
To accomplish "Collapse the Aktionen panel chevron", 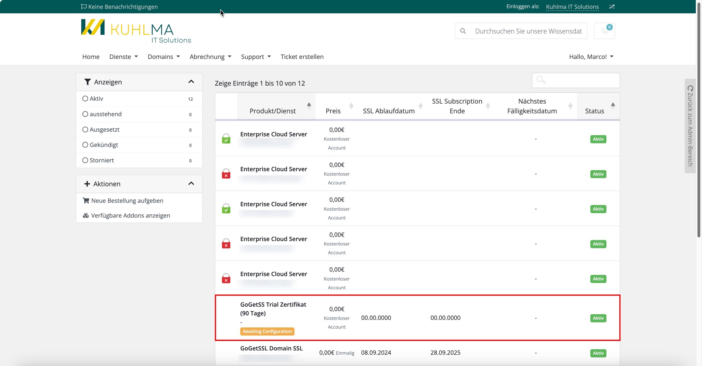I will [x=191, y=183].
